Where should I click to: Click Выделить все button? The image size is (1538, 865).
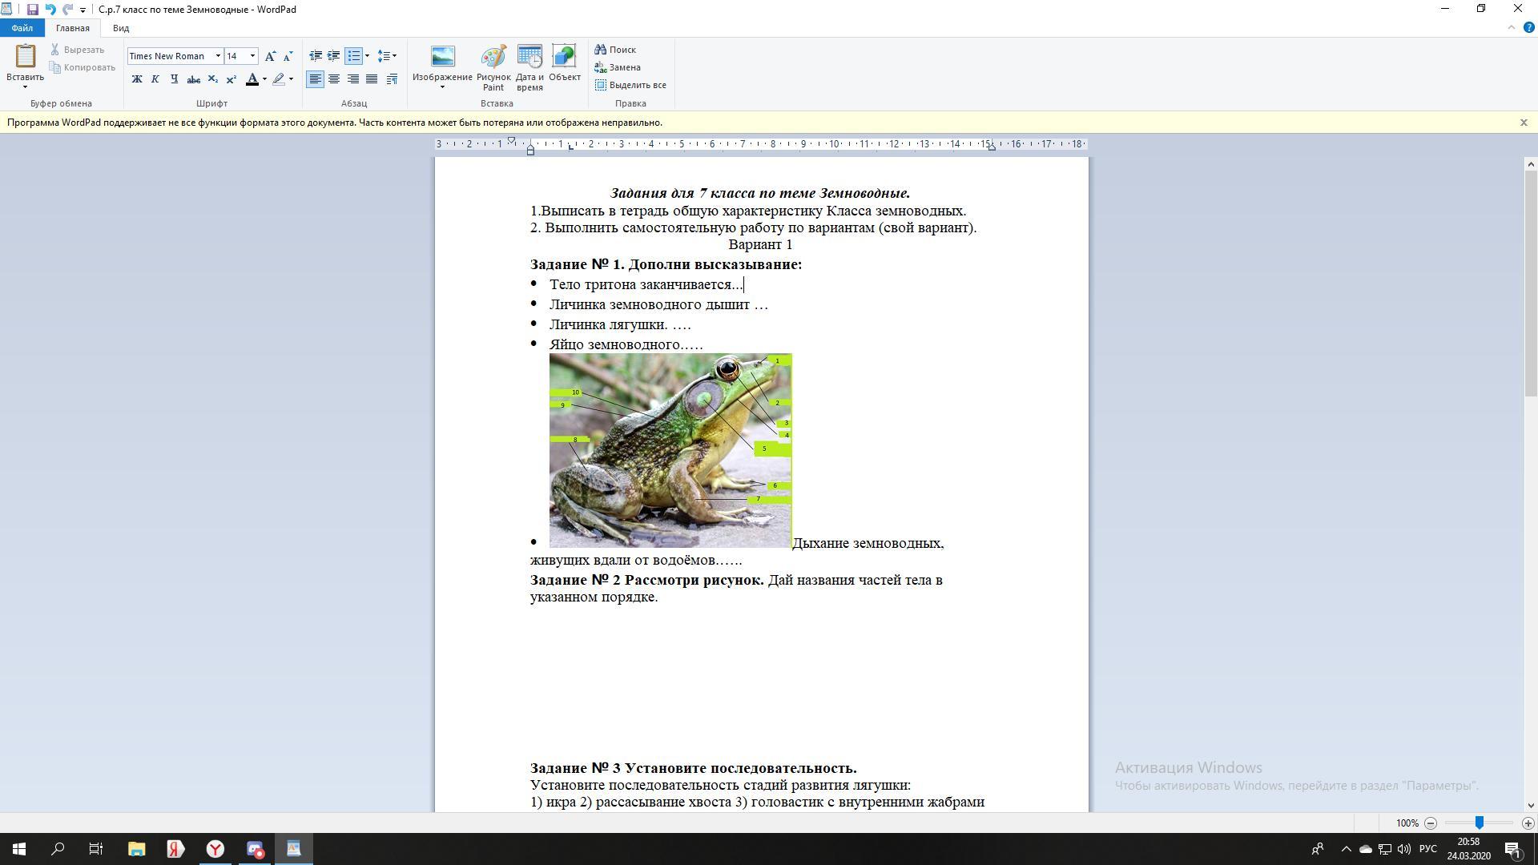[630, 85]
